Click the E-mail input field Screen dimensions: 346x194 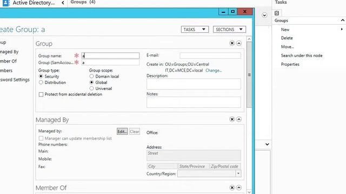point(210,56)
